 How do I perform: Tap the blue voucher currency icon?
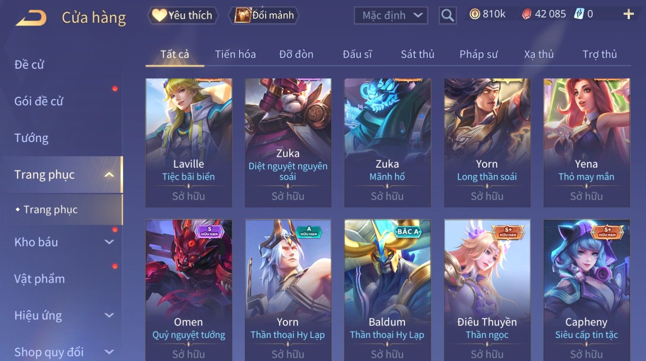tap(579, 14)
